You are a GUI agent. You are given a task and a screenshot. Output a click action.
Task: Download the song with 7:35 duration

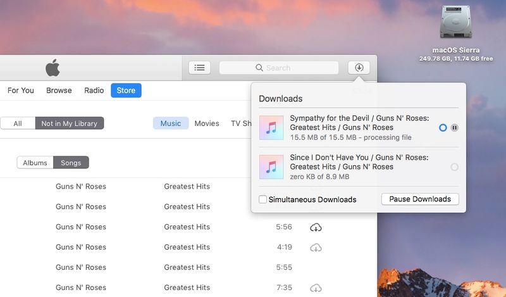[x=316, y=288]
